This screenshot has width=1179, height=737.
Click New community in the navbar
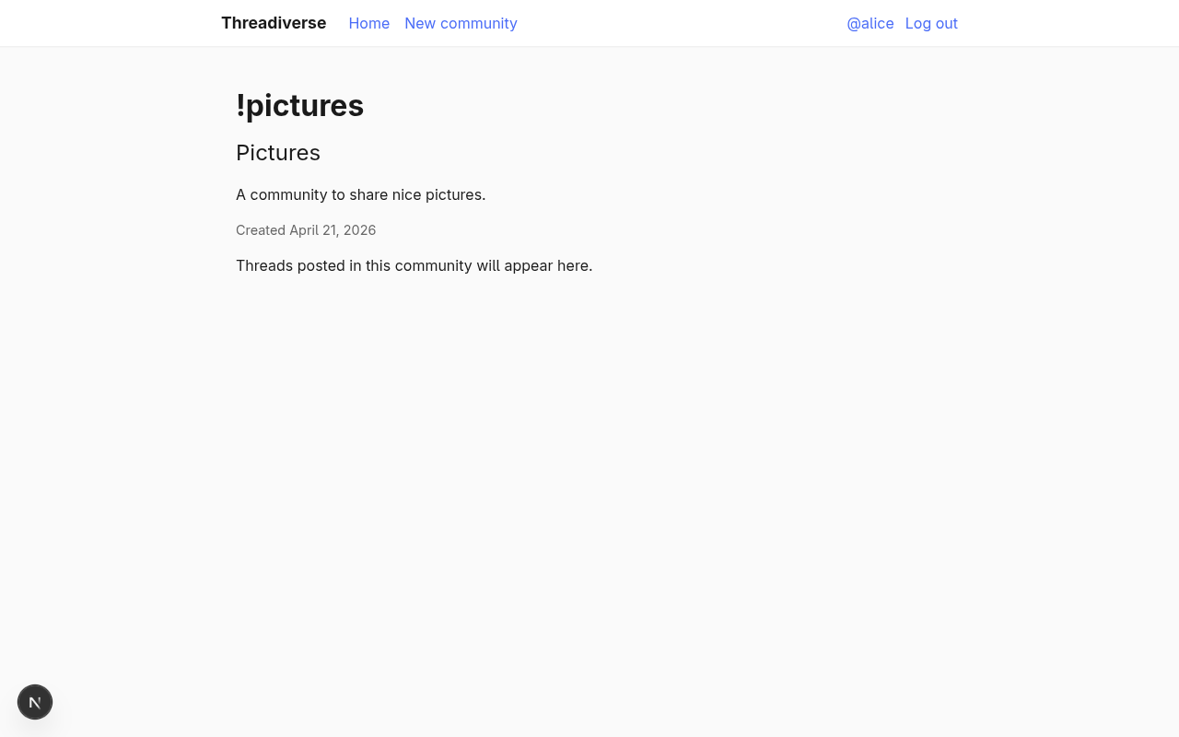click(x=461, y=22)
